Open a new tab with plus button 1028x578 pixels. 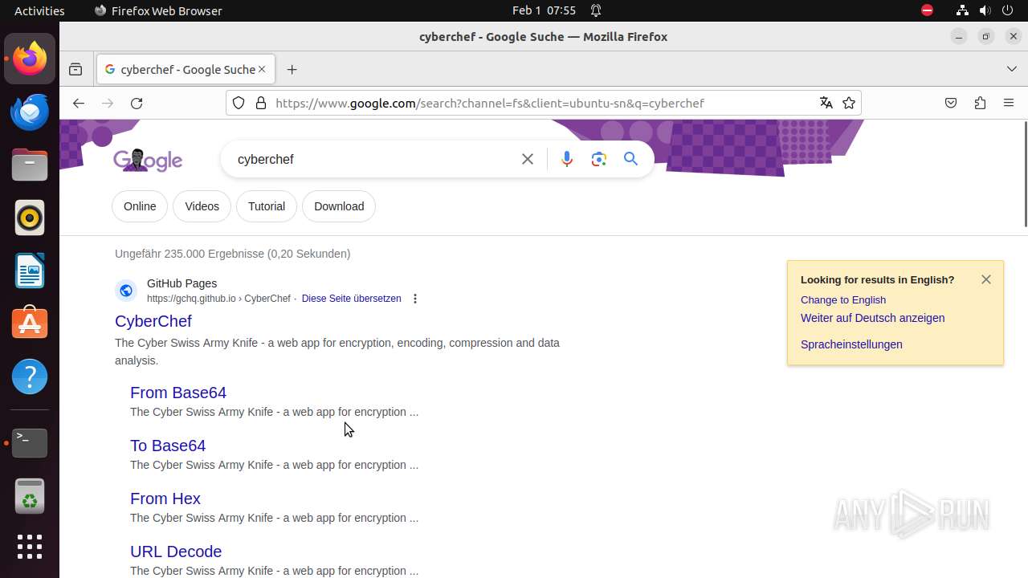coord(292,70)
